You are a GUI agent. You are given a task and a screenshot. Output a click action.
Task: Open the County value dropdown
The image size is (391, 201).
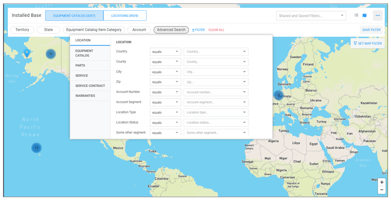[x=216, y=62]
